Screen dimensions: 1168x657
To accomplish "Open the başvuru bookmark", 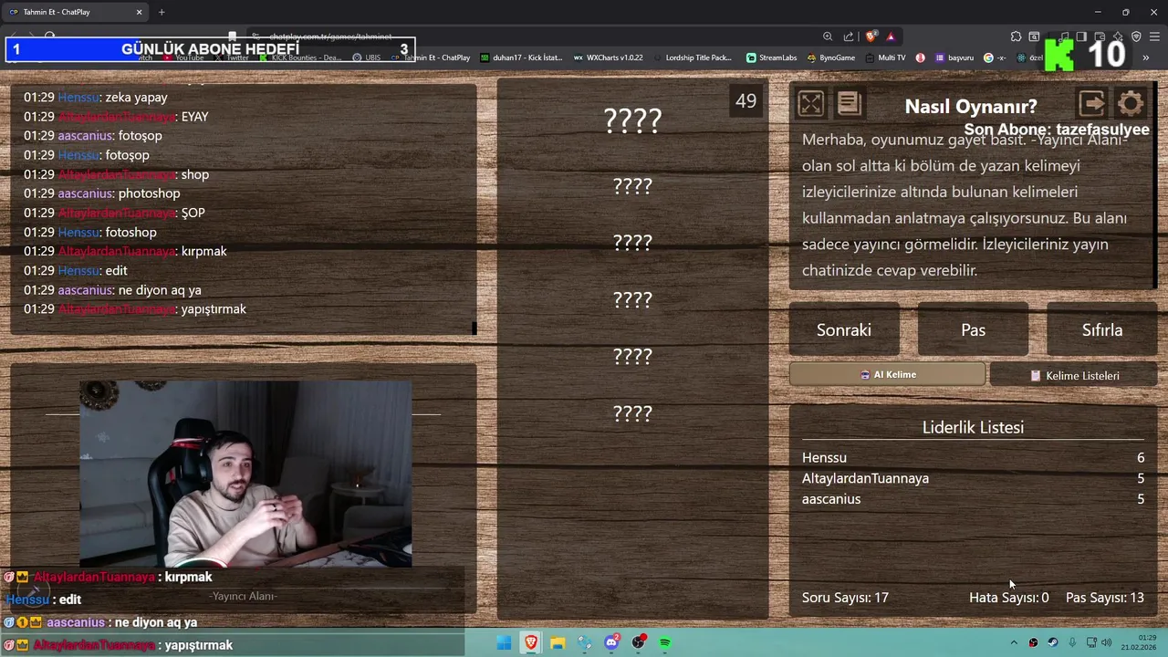I will tap(954, 57).
